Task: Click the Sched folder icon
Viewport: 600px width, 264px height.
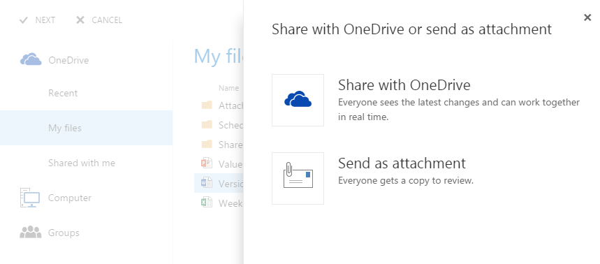Action: click(207, 125)
